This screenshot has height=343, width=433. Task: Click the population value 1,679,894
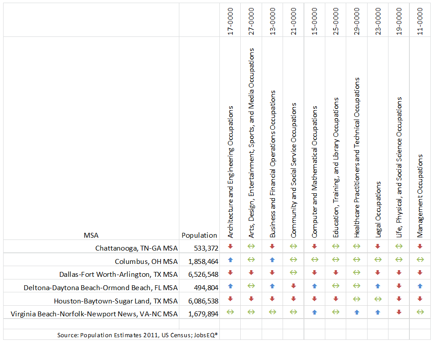coord(203,314)
